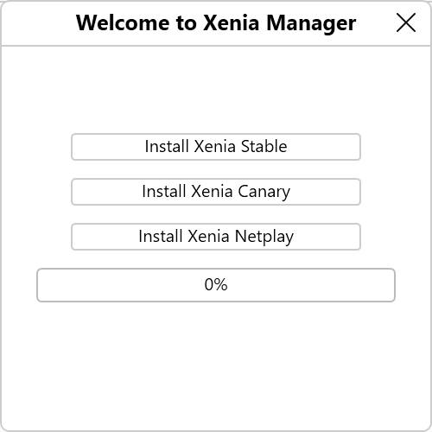Click the word Netplay in the last install button
The image size is (432, 432).
pos(264,237)
